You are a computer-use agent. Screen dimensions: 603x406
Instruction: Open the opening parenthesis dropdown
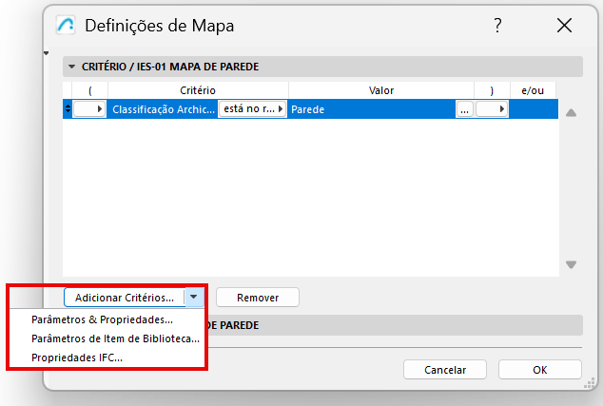pos(90,109)
